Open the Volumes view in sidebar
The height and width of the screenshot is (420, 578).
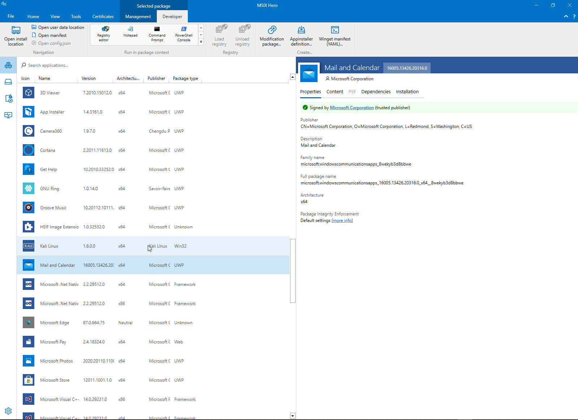8,82
